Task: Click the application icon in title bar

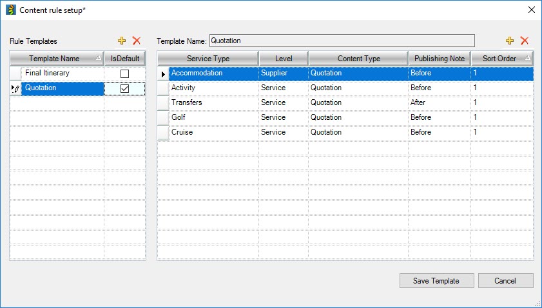Action: (10, 10)
